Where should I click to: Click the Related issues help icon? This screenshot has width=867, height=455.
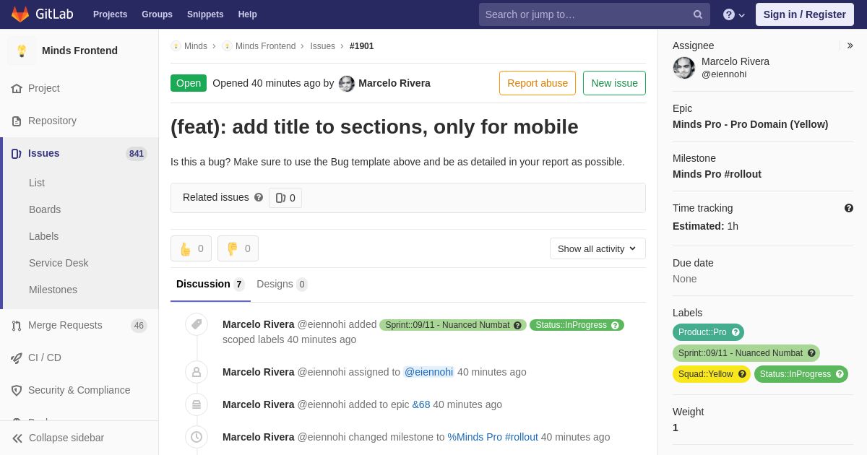259,197
